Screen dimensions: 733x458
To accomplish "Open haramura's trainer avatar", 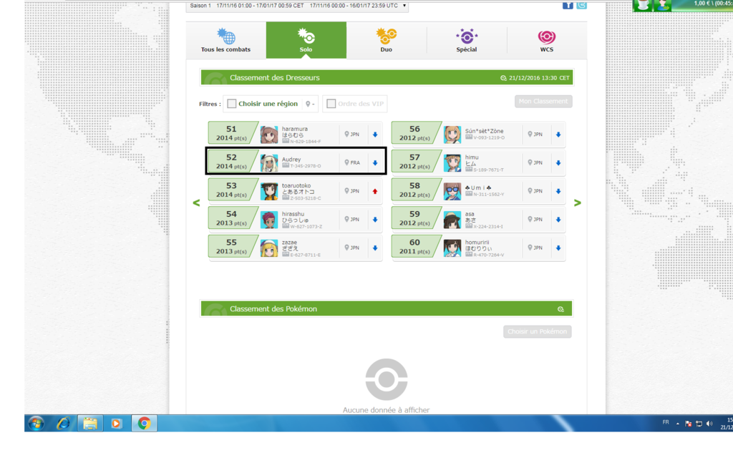I will click(x=269, y=135).
